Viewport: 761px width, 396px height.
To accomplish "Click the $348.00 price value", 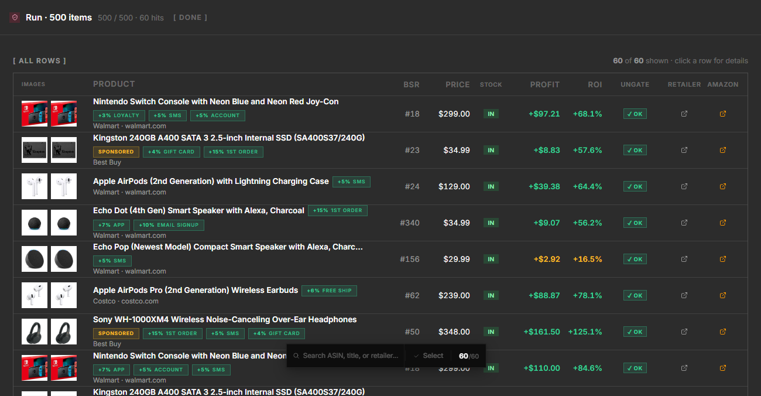I will pos(454,332).
